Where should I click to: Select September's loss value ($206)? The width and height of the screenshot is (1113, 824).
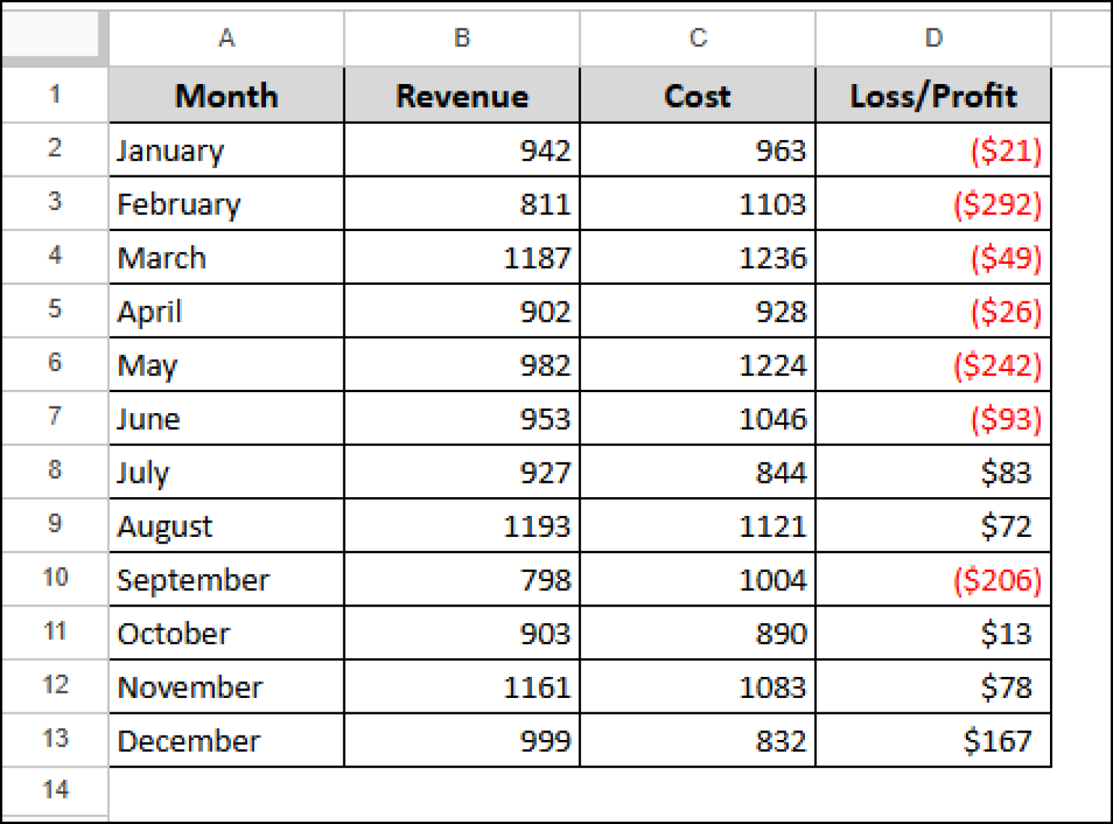point(932,579)
